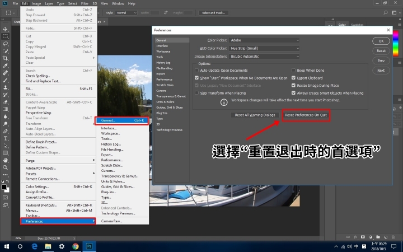Select the Healing Brush tool

(x=5, y=73)
